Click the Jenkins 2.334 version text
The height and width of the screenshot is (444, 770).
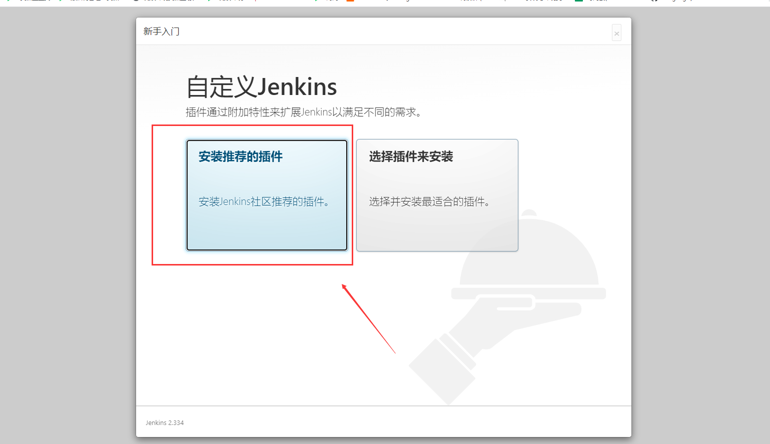click(165, 422)
